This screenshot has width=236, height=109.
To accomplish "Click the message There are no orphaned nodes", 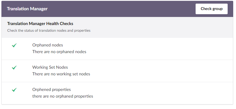I will (x=59, y=52).
